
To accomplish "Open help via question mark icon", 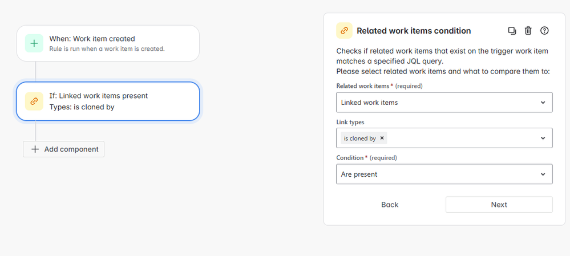I will point(544,31).
